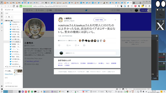
Task: Add a new web panel
Action: [x=2, y=30]
